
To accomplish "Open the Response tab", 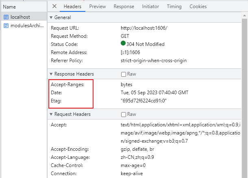I will (x=124, y=7).
